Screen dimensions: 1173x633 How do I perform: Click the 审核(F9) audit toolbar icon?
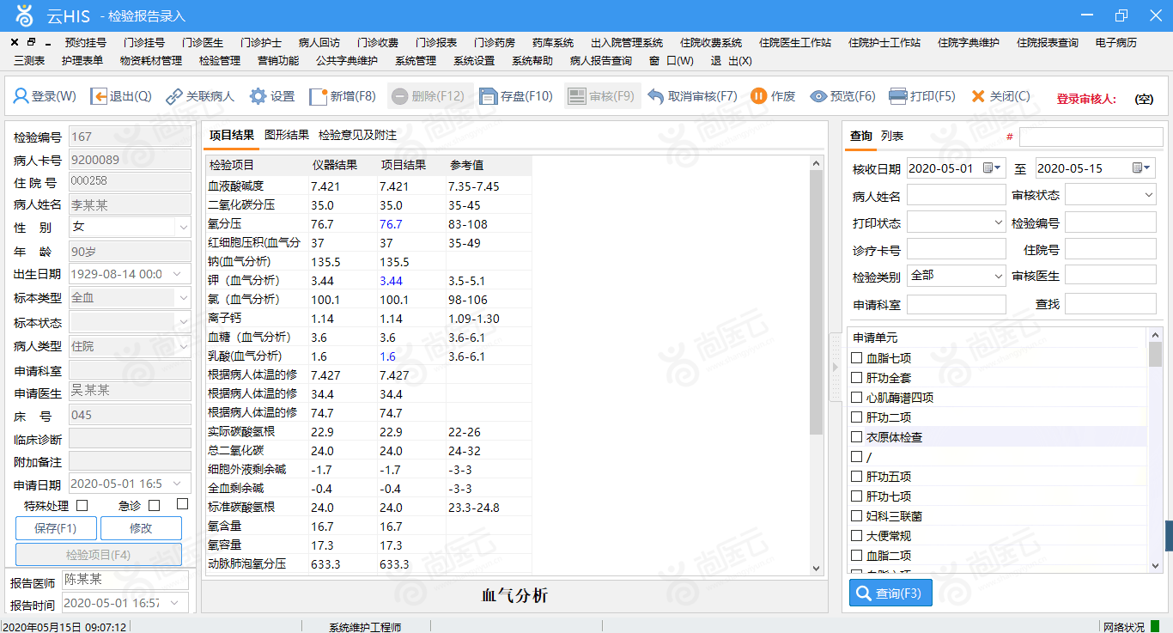pyautogui.click(x=577, y=96)
